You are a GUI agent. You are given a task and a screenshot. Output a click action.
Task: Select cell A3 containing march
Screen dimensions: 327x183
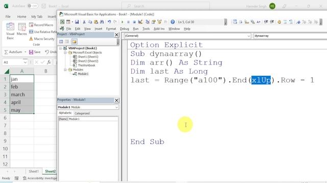point(21,95)
